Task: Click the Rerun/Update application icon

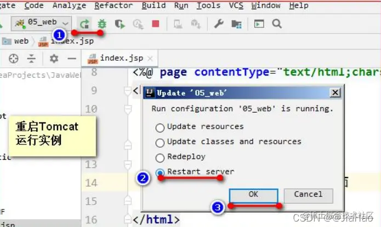Action: (x=84, y=24)
